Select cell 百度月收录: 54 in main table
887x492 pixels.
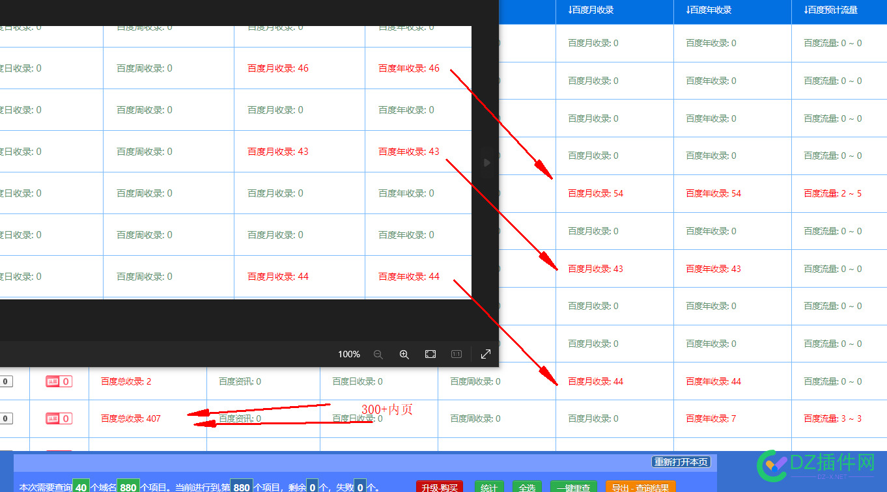click(595, 193)
